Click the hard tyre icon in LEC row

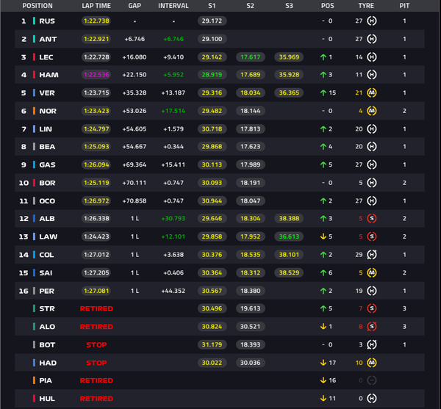[x=371, y=57]
